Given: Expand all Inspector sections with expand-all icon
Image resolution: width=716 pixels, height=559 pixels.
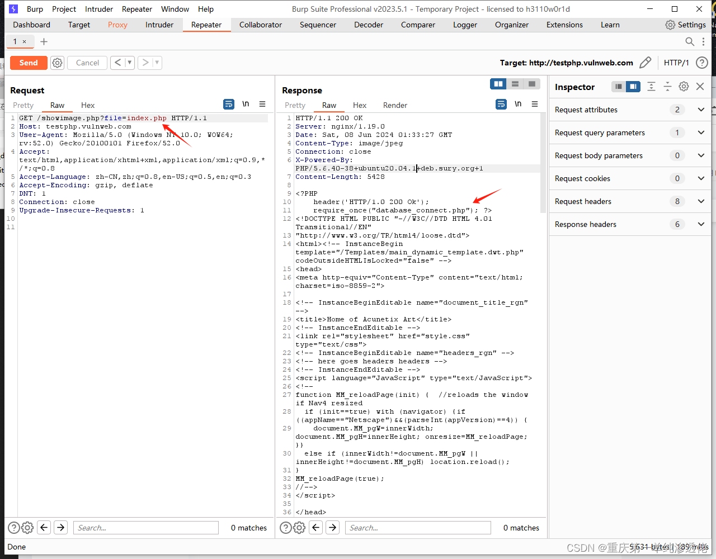Looking at the screenshot, I should click(x=652, y=87).
